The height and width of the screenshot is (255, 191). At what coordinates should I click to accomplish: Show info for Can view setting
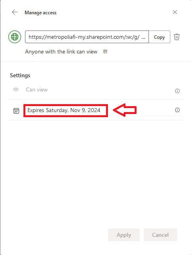coord(177,91)
